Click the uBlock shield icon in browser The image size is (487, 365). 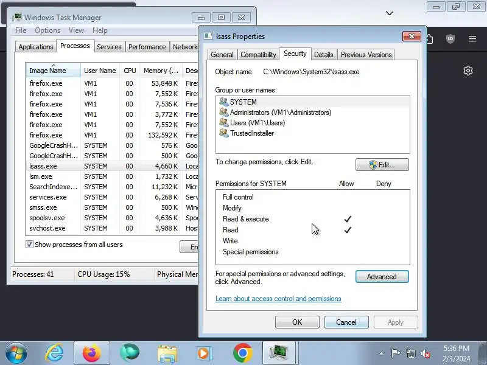click(450, 39)
